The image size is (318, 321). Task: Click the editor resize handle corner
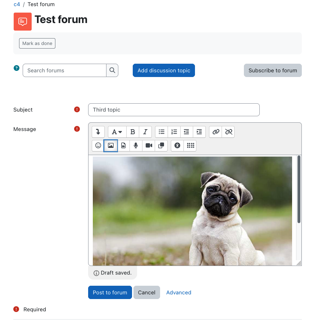click(x=299, y=263)
